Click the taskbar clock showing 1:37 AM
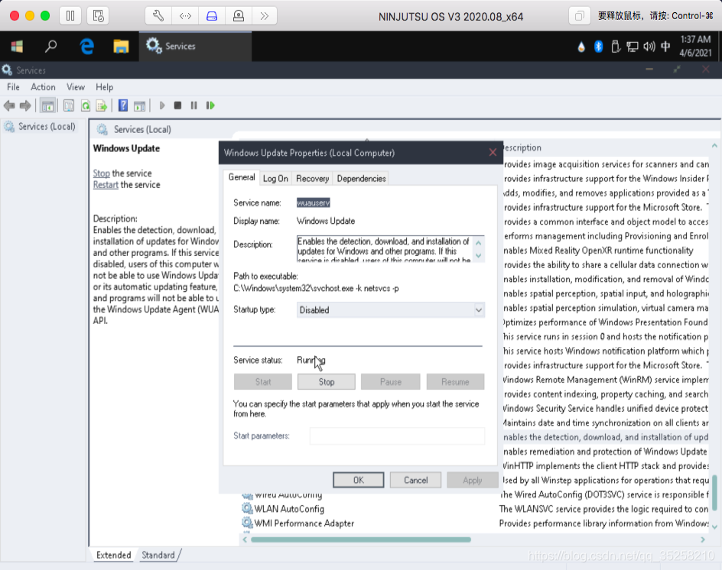Screen dimensions: 722x570 [695, 46]
